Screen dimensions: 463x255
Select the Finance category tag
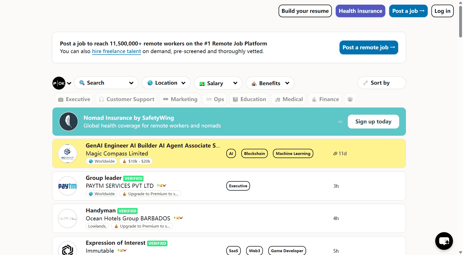(325, 99)
